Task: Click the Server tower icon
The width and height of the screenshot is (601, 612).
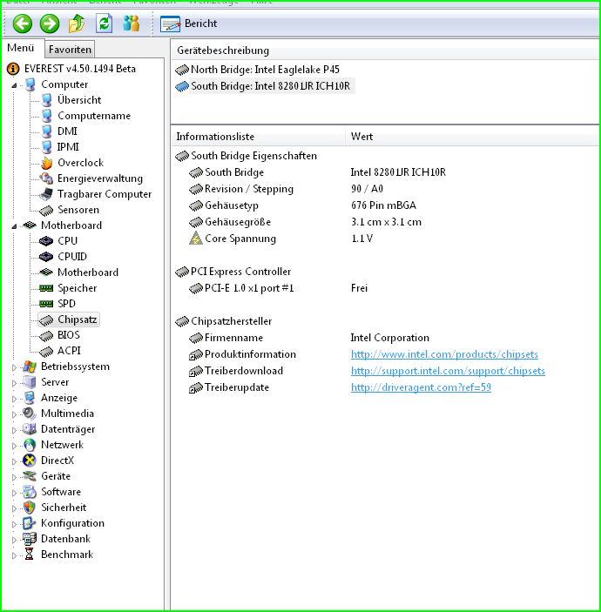Action: (30, 382)
